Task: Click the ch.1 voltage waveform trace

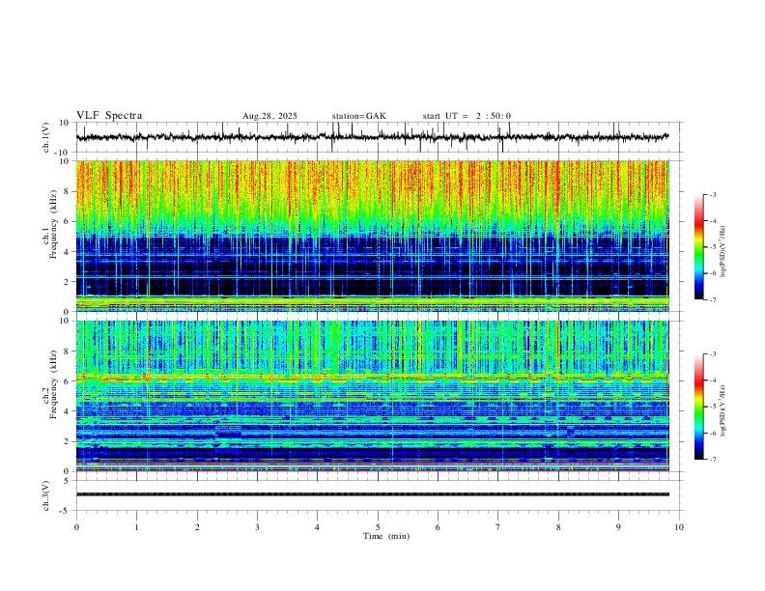Action: tap(372, 137)
